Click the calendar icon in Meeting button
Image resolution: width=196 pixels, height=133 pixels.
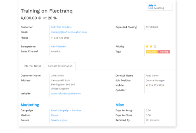click(x=151, y=7)
